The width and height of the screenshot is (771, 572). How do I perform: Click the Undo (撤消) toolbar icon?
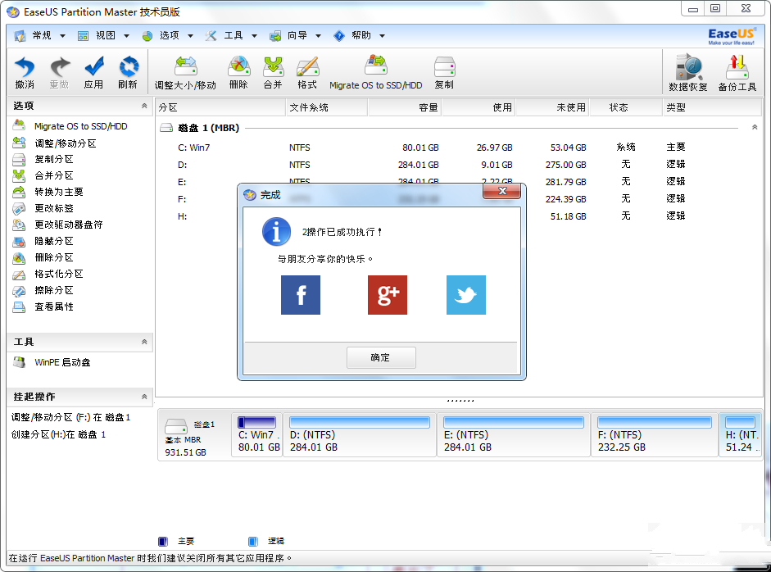tap(25, 72)
